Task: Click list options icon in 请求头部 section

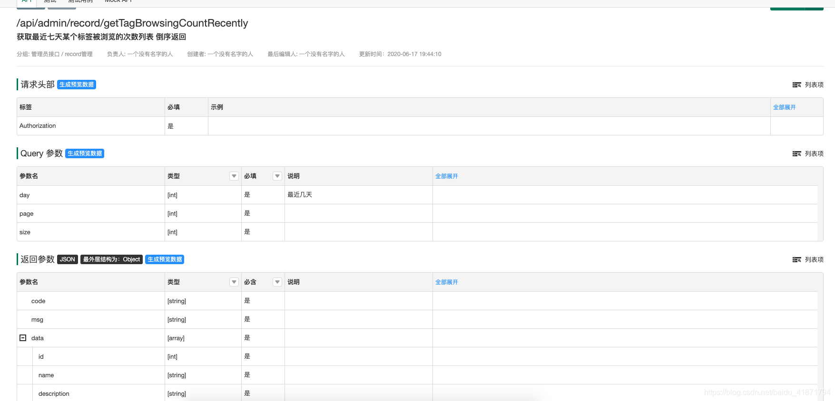Action: click(x=796, y=85)
